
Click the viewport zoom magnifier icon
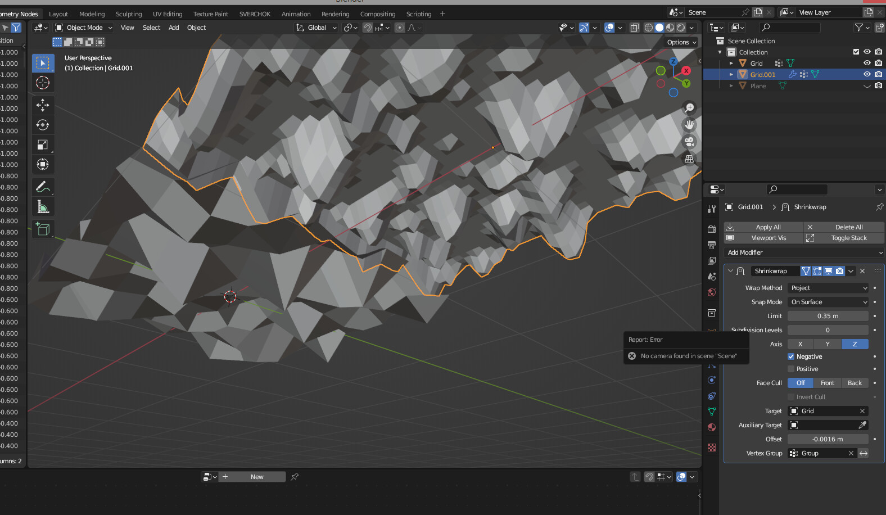pyautogui.click(x=689, y=107)
